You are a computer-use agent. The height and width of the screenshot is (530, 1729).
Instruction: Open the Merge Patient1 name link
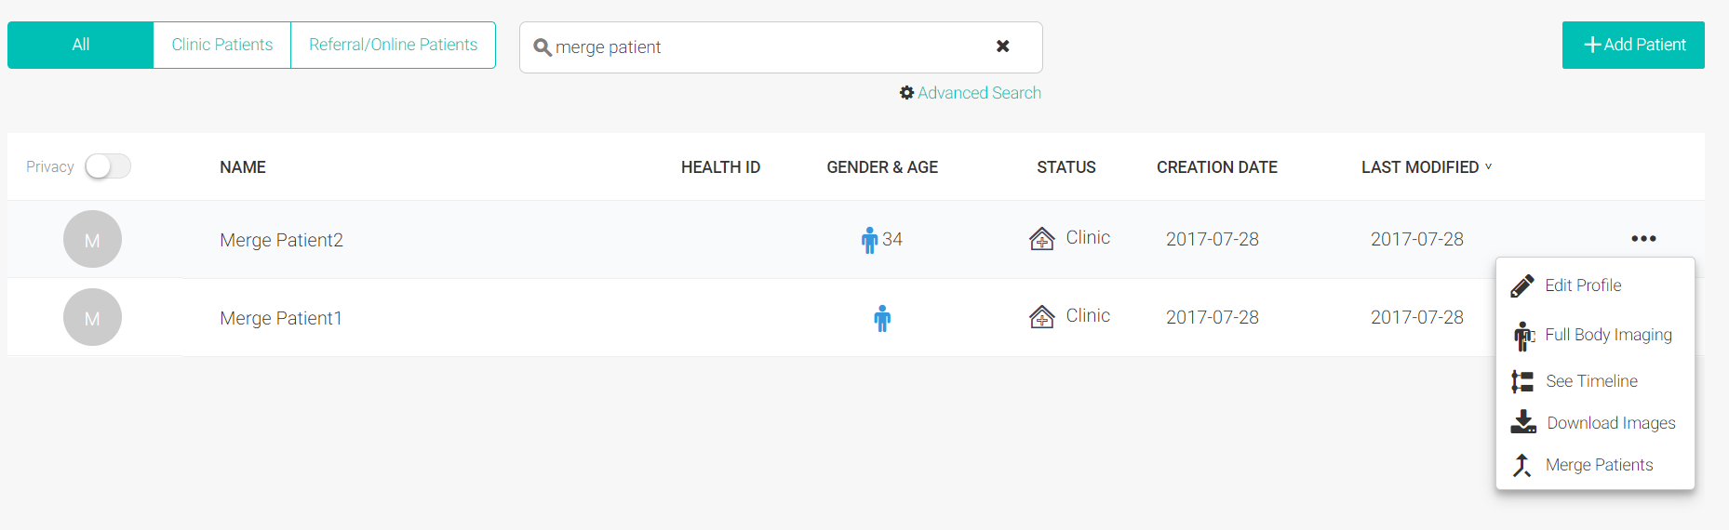pyautogui.click(x=281, y=318)
